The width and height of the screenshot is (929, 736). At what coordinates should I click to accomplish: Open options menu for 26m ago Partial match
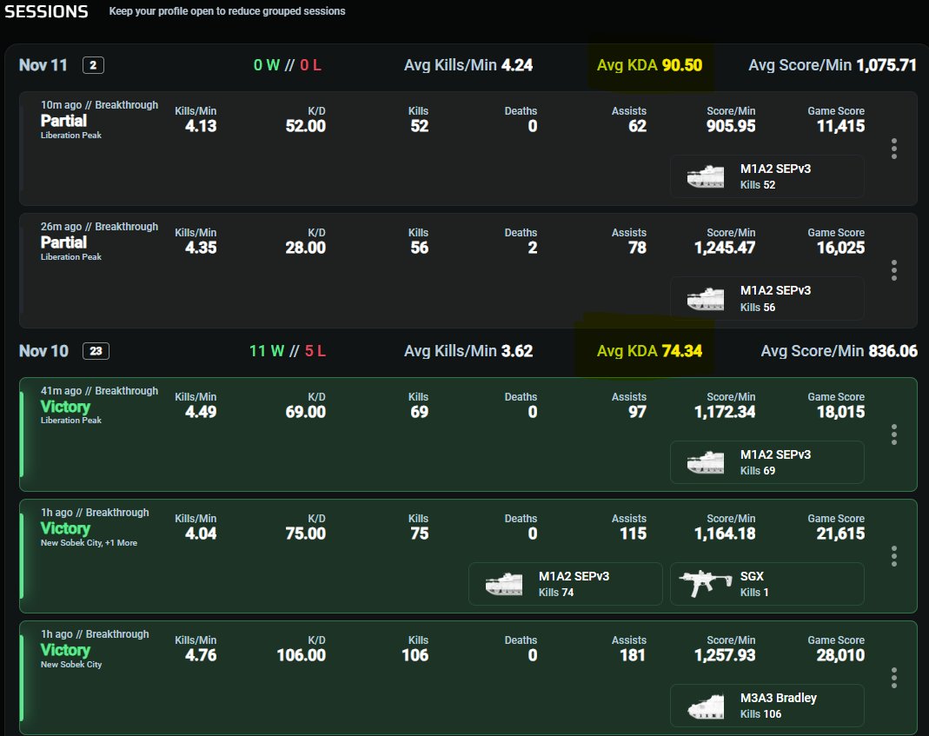[x=894, y=270]
